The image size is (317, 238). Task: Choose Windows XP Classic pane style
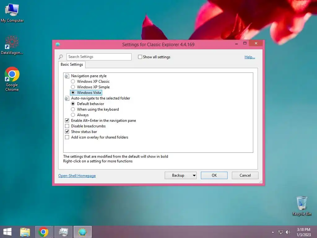(x=90, y=82)
